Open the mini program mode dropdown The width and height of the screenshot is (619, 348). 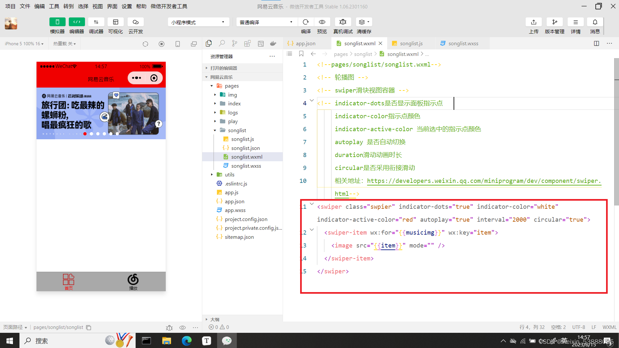[x=198, y=22]
